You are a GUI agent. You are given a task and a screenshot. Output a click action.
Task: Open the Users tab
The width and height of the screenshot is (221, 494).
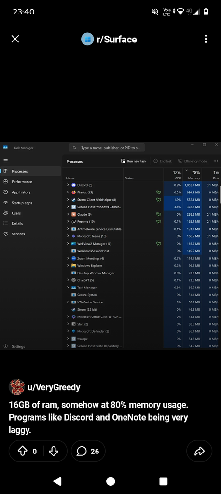(x=31, y=213)
